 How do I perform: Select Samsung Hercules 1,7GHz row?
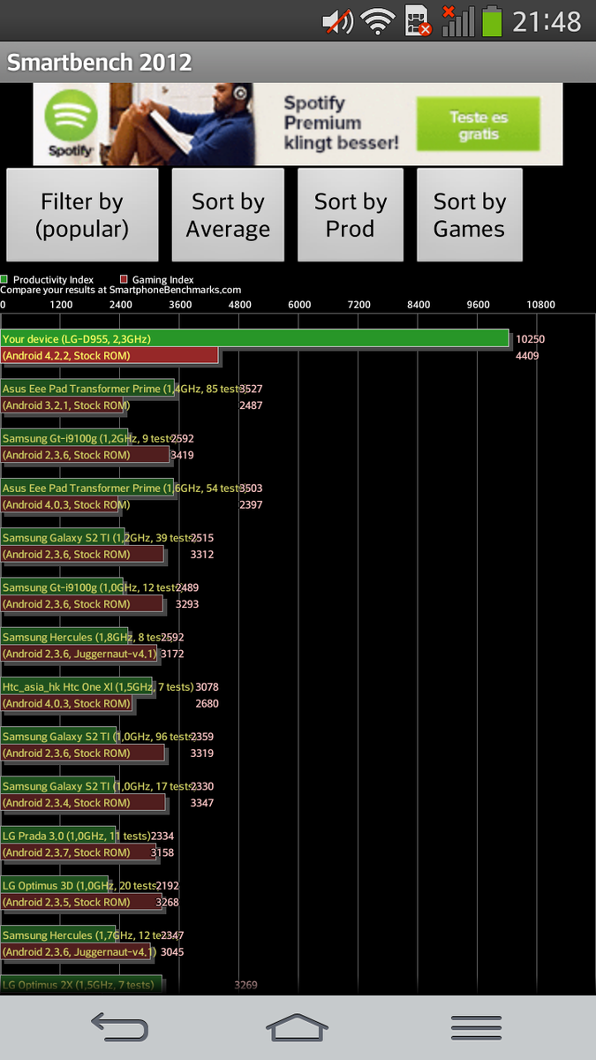pyautogui.click(x=93, y=943)
